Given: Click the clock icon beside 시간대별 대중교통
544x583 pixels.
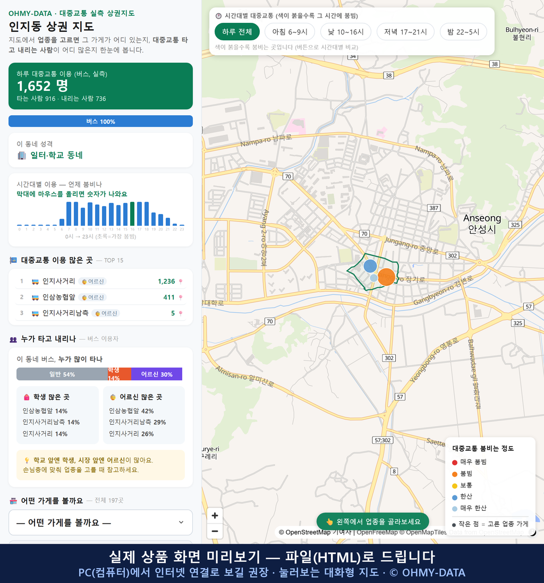Looking at the screenshot, I should click(218, 15).
